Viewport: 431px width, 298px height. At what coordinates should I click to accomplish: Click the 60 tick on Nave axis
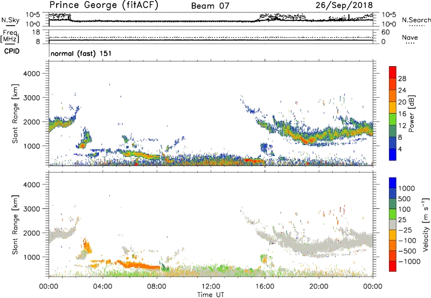(x=386, y=32)
